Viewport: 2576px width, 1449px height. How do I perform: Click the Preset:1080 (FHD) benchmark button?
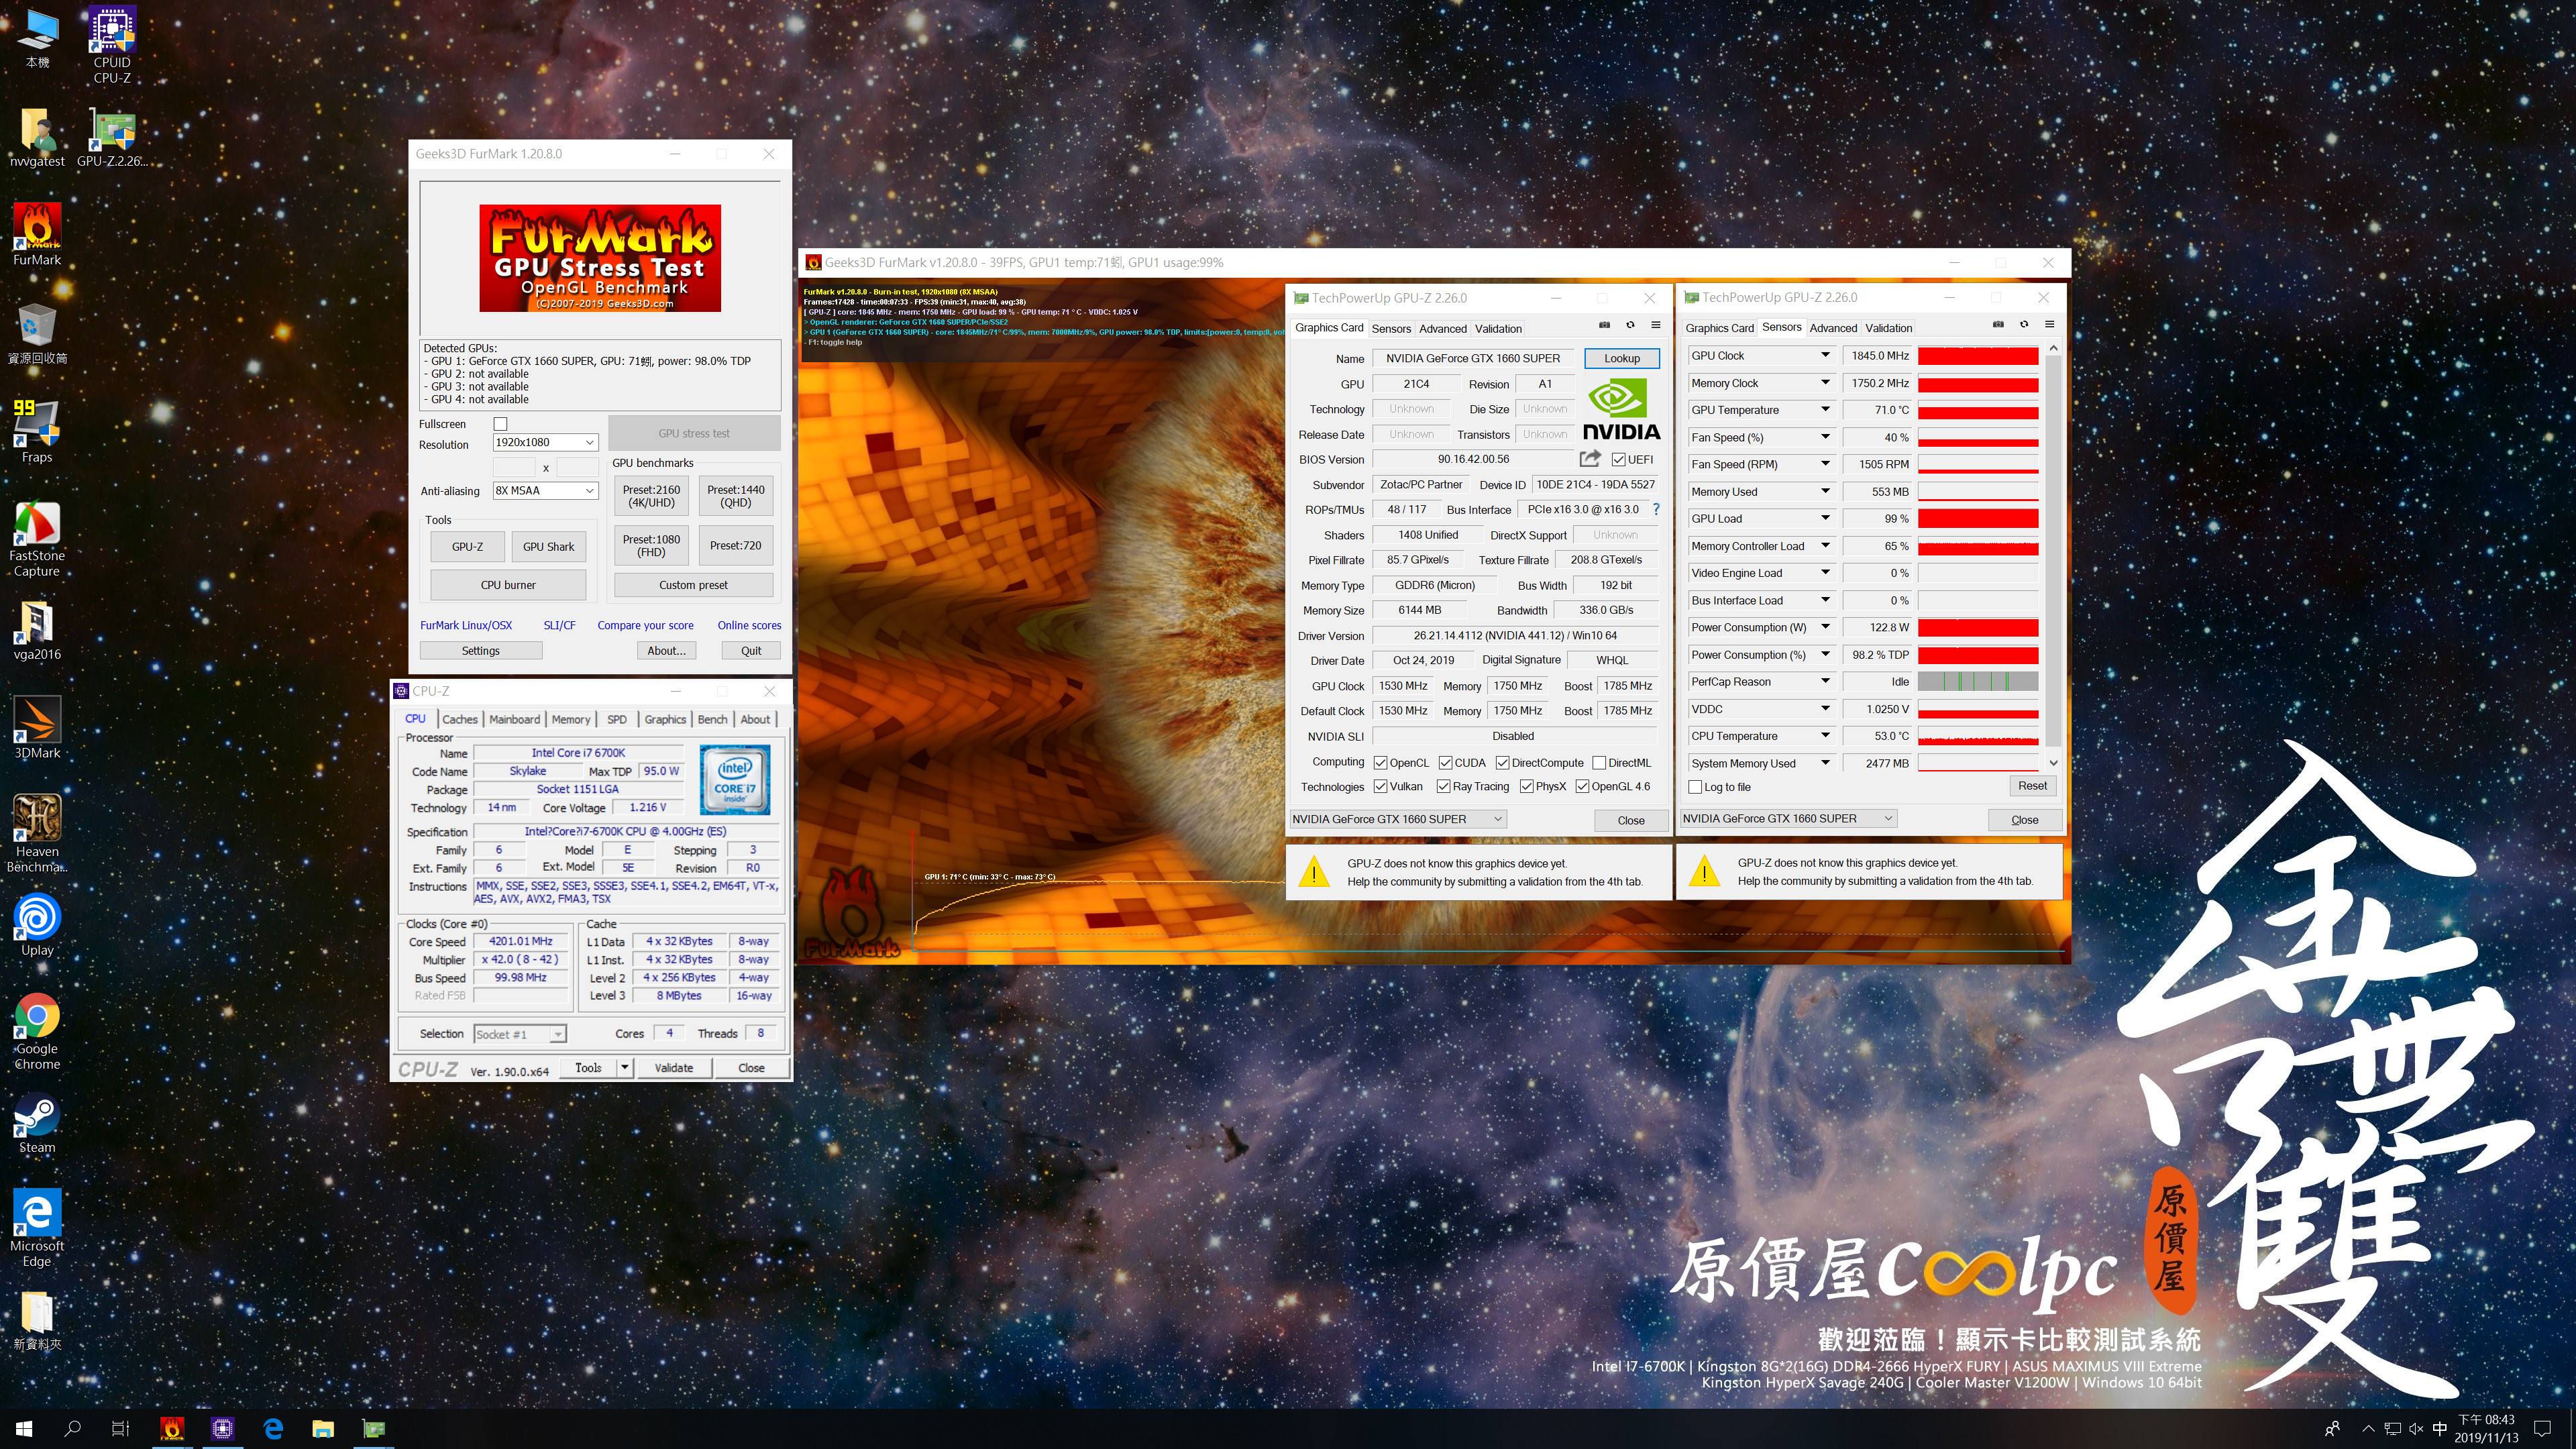click(x=651, y=545)
